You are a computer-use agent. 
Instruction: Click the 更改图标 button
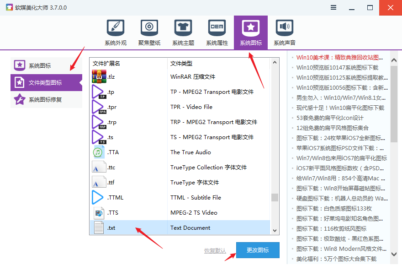[x=258, y=250]
